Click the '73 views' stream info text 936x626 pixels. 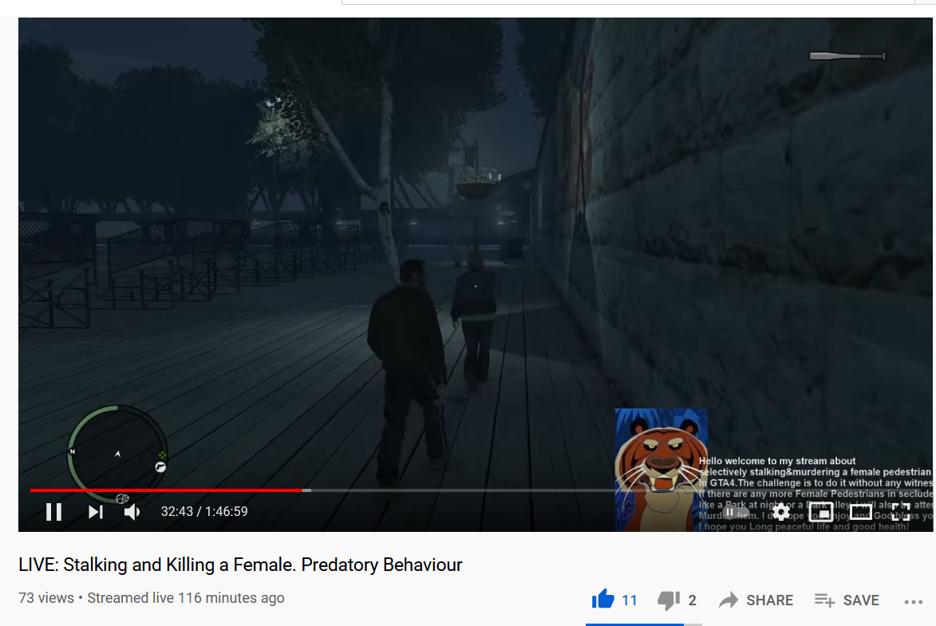click(151, 598)
